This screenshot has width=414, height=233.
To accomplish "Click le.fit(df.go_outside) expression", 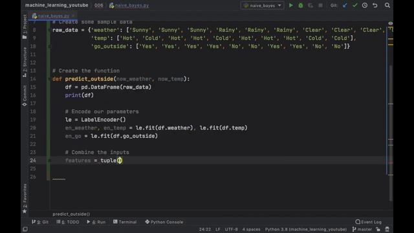I will (124, 136).
